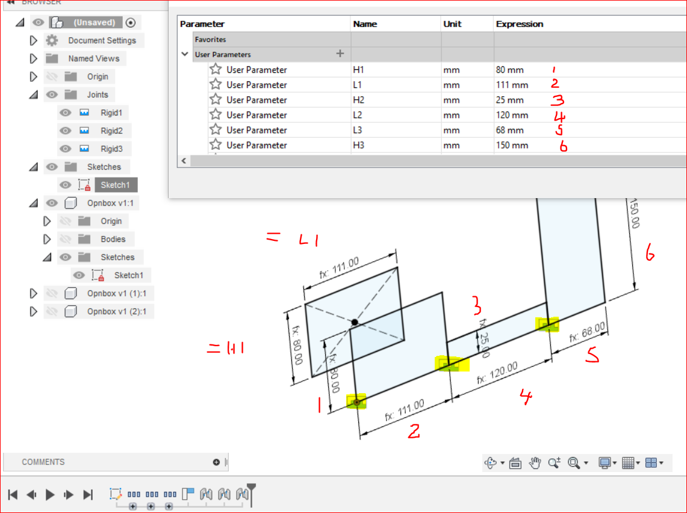This screenshot has height=513, width=687.
Task: Click the Fit zoom icon with dropdown
Action: [x=573, y=462]
